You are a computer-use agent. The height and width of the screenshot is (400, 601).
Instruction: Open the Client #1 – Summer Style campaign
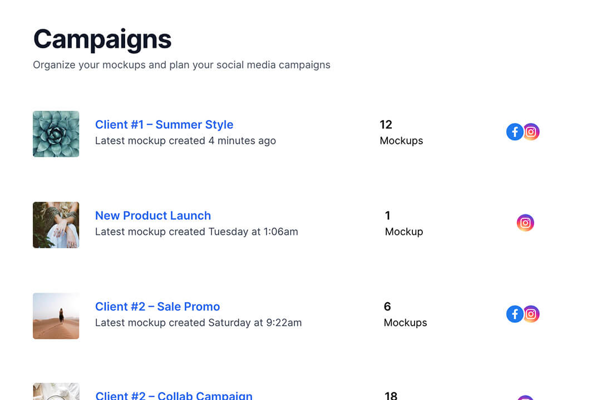pyautogui.click(x=164, y=124)
